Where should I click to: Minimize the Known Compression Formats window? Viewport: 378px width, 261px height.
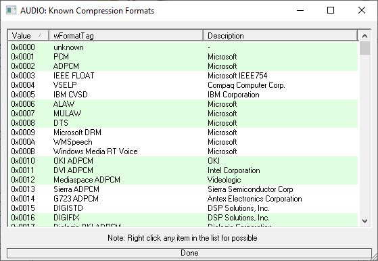coord(300,10)
